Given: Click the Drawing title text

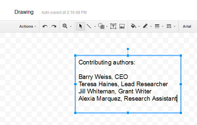Looking at the screenshot, I should pyautogui.click(x=24, y=12).
